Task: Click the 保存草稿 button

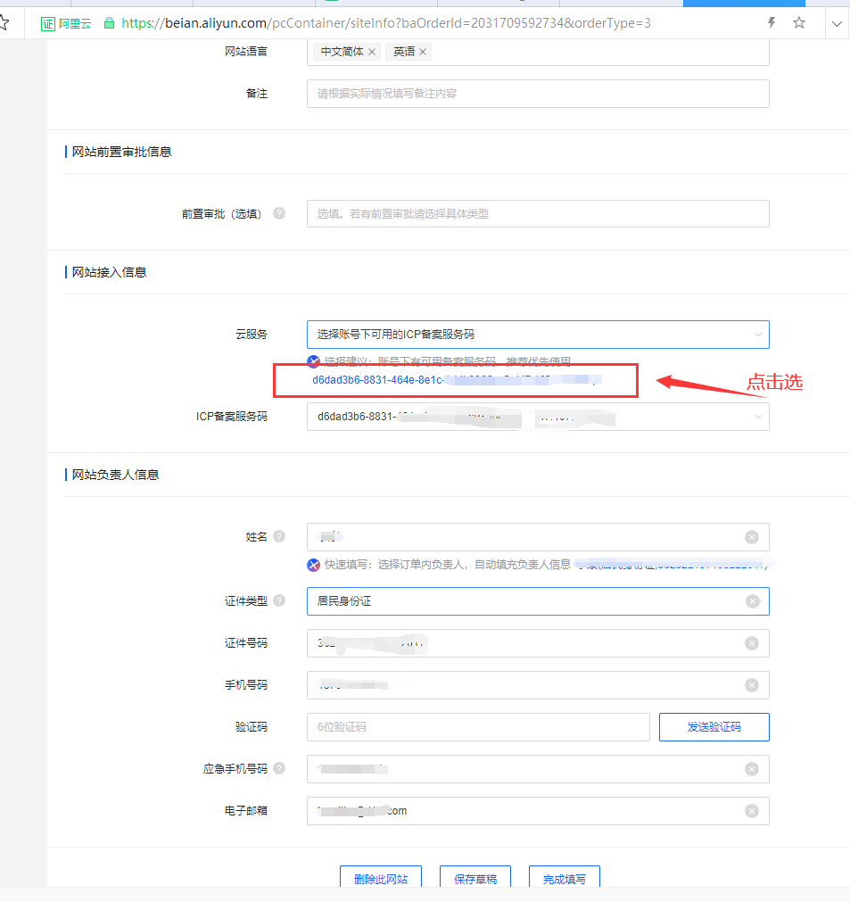Action: coord(475,879)
